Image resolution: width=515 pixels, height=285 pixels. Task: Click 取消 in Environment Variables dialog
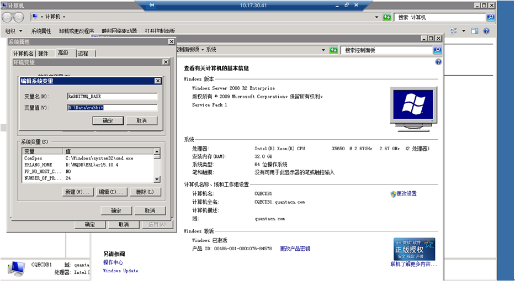click(x=150, y=210)
